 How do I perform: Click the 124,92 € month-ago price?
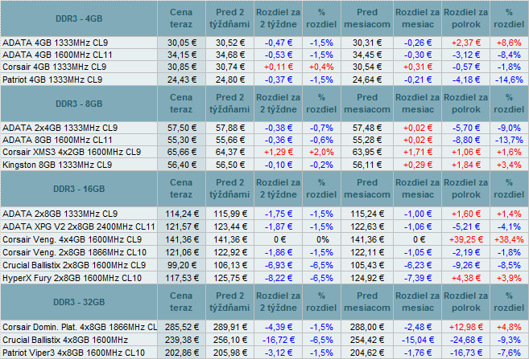point(367,278)
